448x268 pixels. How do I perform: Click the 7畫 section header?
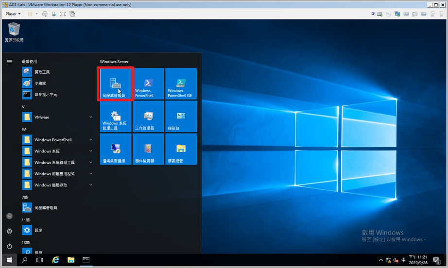(25, 197)
